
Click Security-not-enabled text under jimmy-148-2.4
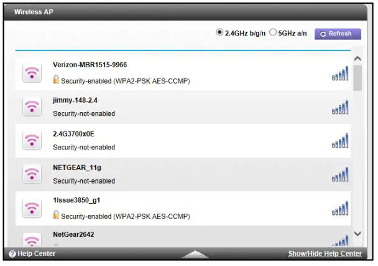point(84,113)
